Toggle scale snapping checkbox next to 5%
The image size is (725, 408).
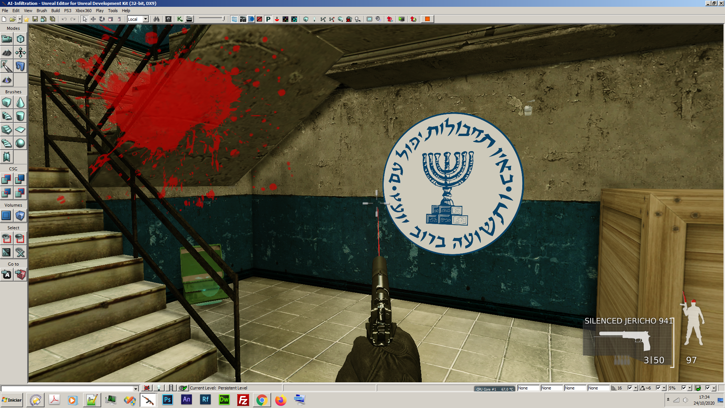click(684, 388)
